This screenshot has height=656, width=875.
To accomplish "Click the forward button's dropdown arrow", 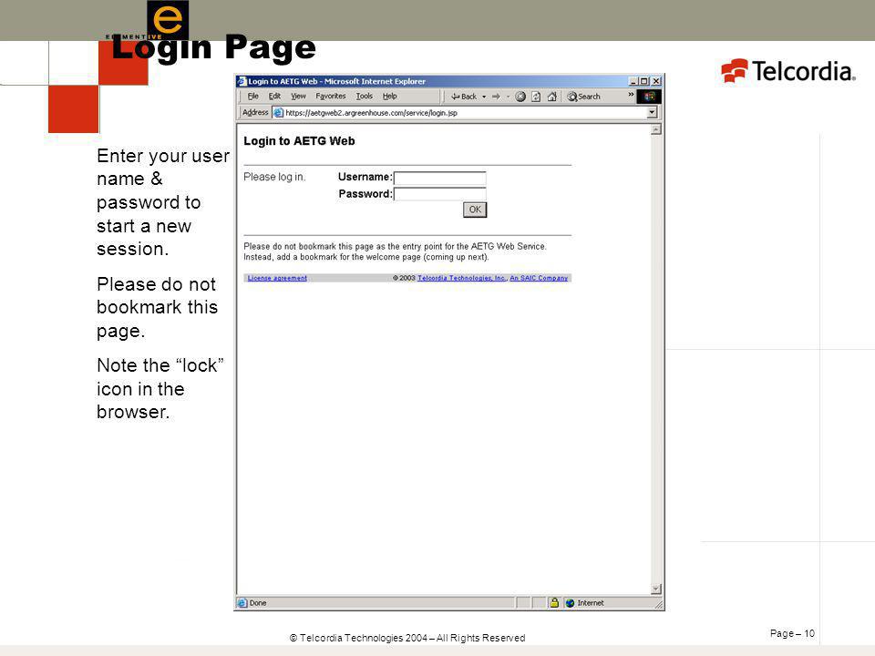I will (508, 97).
